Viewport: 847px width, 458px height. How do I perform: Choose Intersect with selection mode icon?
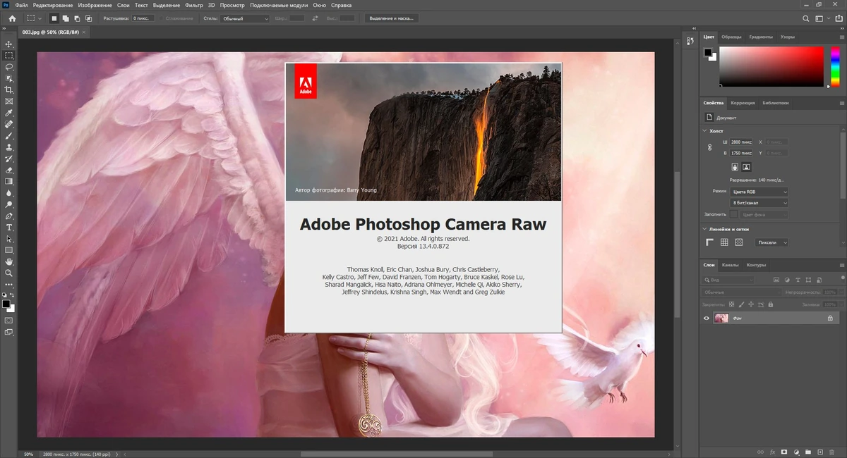88,18
